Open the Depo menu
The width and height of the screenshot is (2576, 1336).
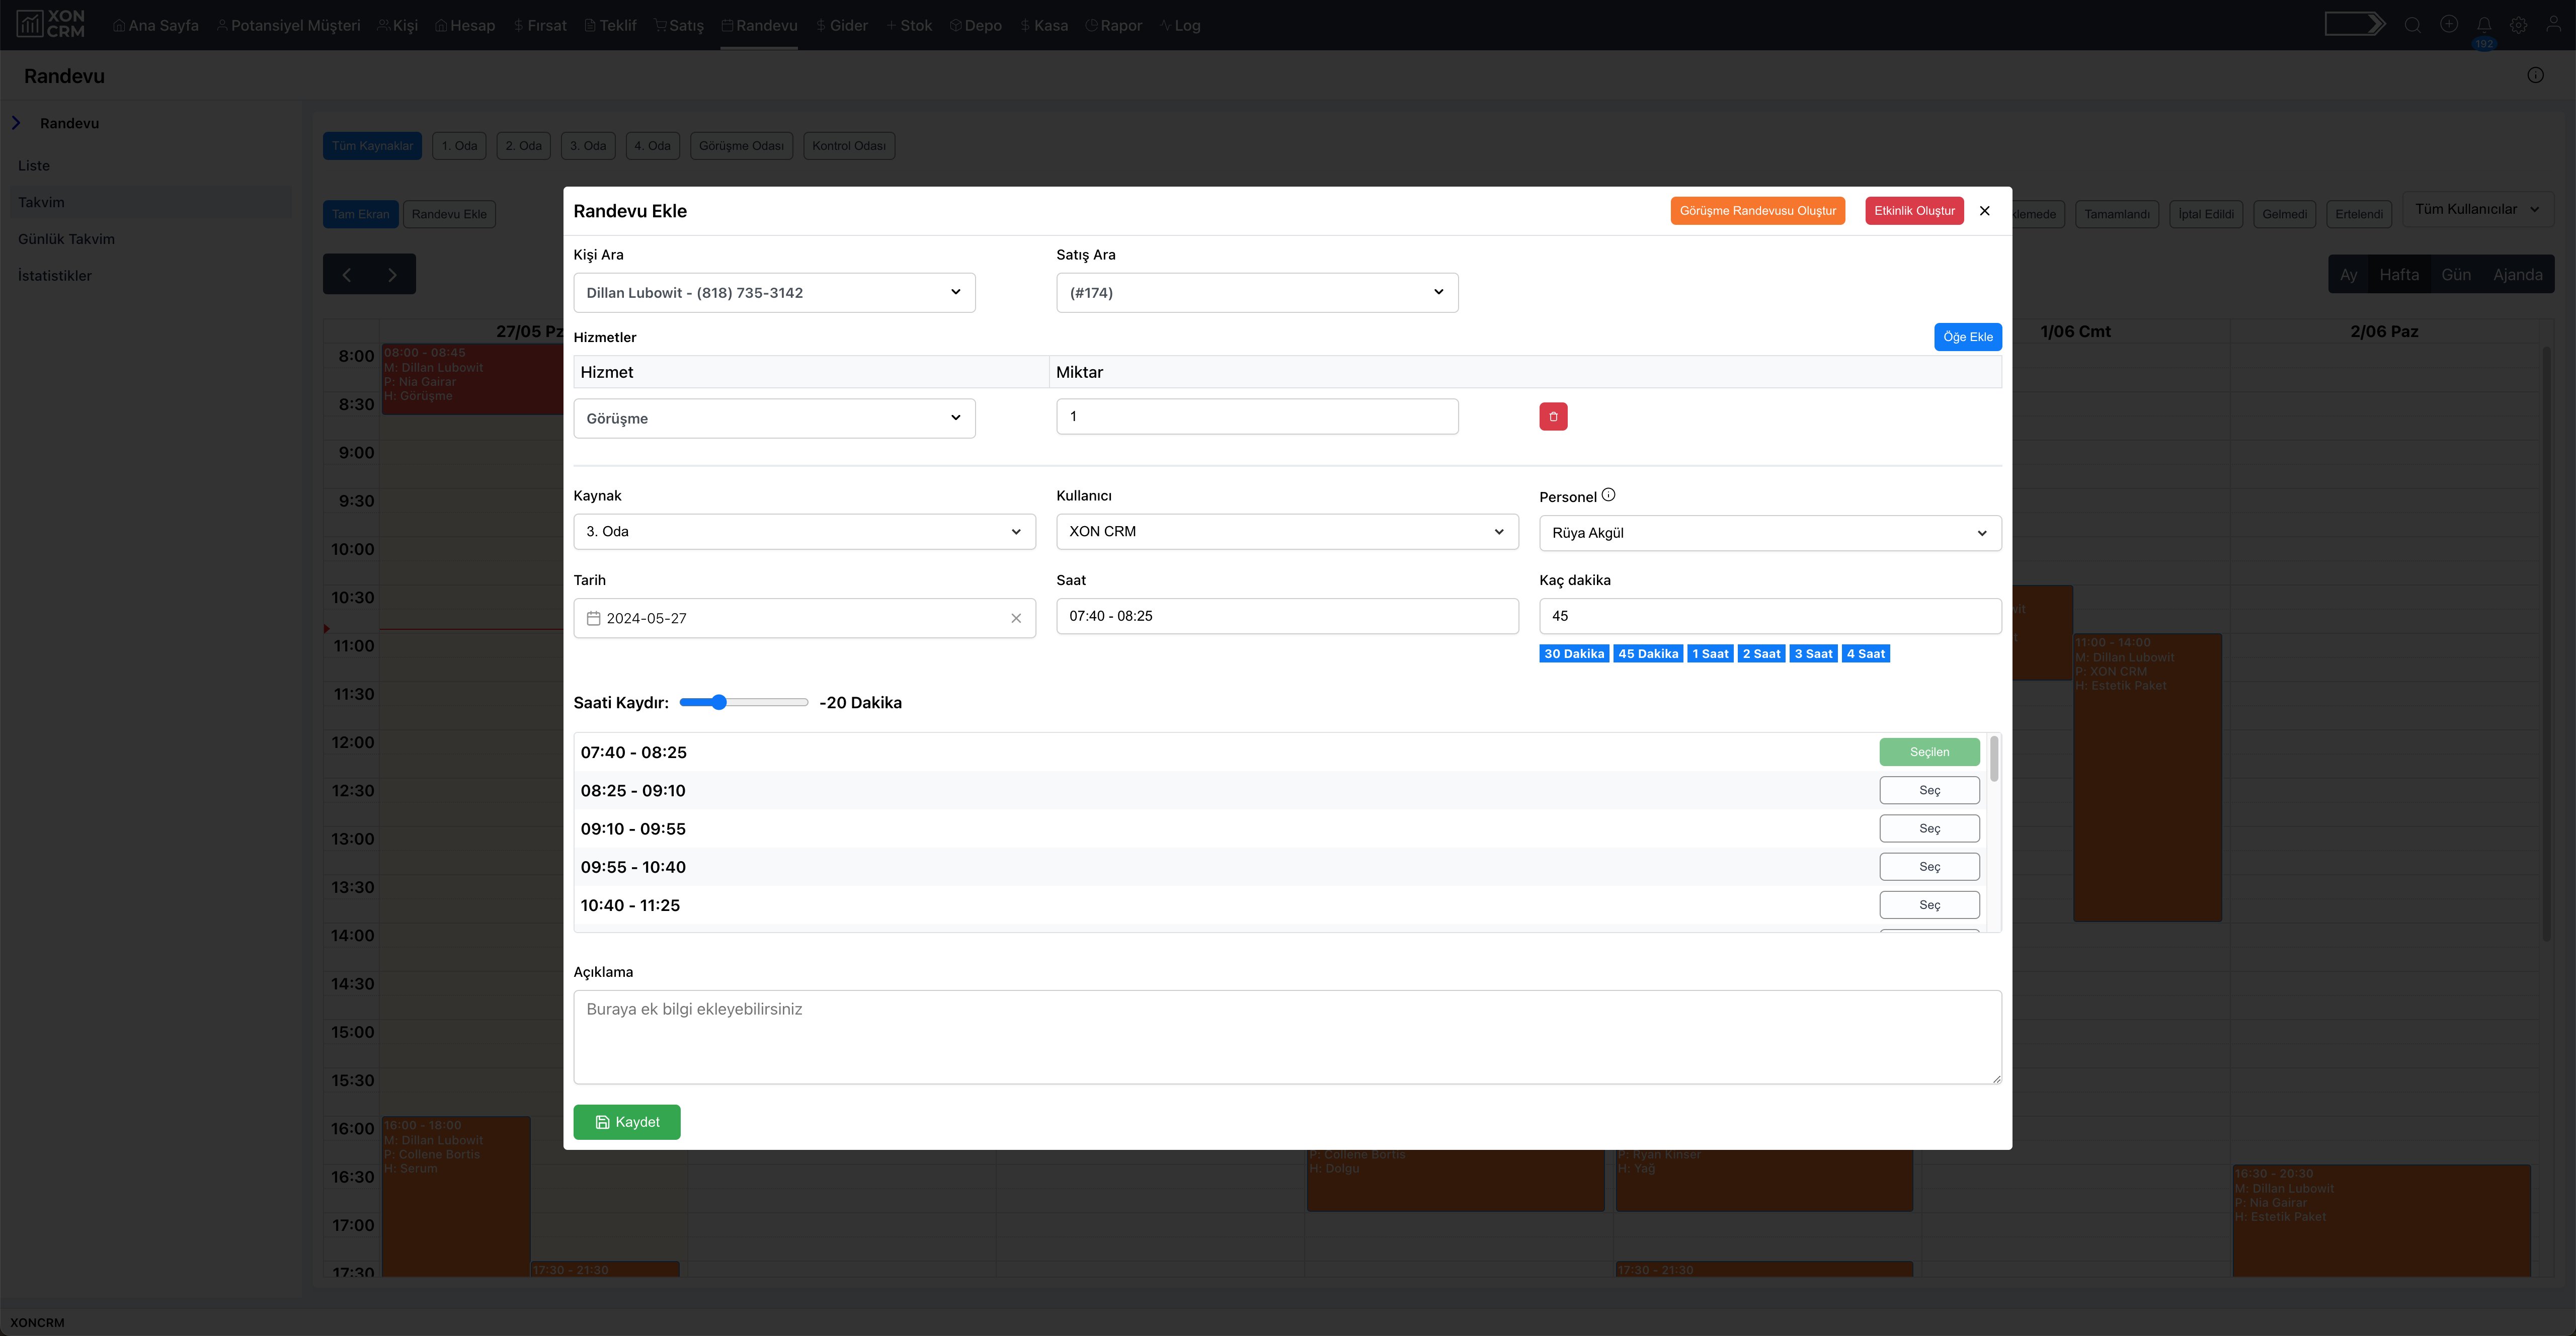tap(975, 25)
